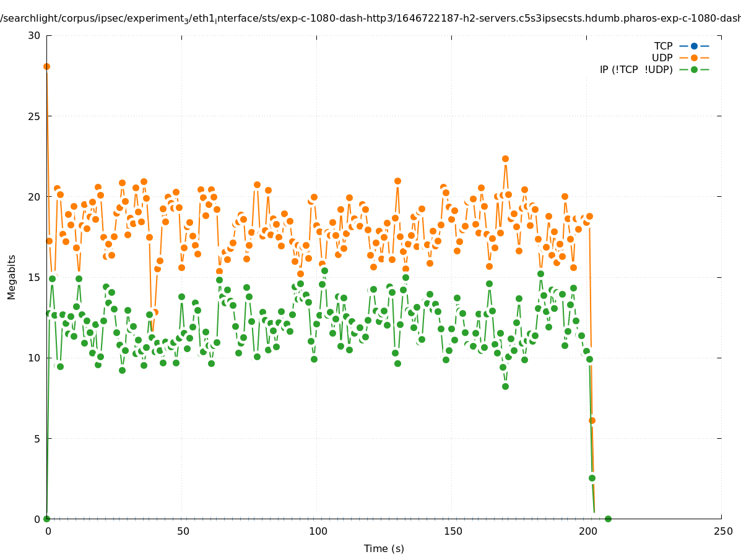Image resolution: width=741 pixels, height=557 pixels.
Task: Click the chart title file path
Action: (370, 19)
